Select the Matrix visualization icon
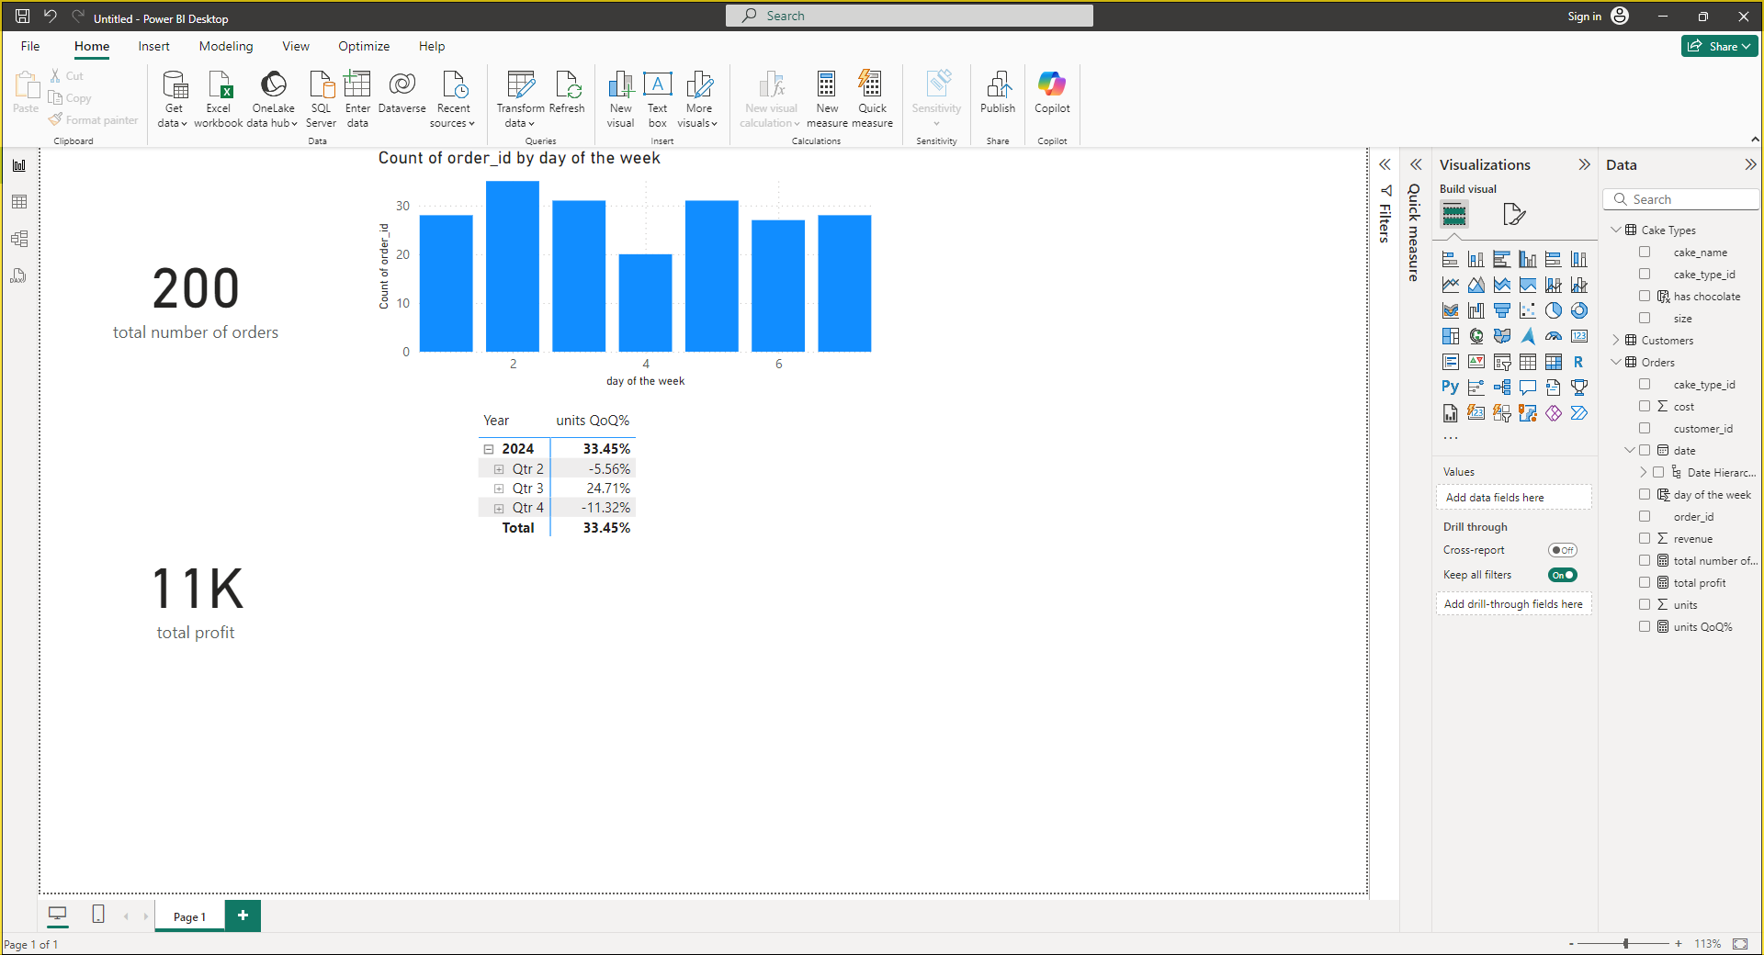The image size is (1764, 955). tap(1554, 362)
